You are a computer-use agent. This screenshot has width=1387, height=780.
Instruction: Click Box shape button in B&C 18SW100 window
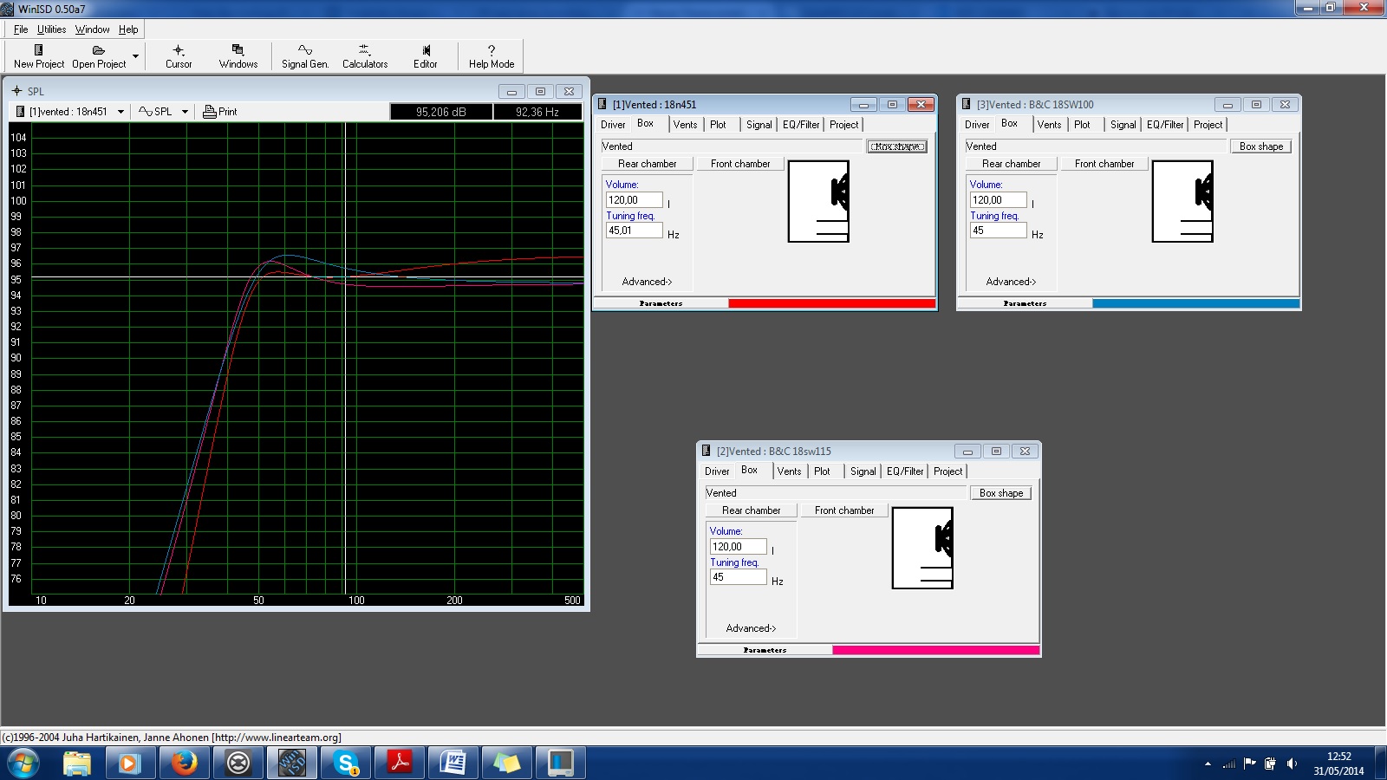pyautogui.click(x=1260, y=146)
